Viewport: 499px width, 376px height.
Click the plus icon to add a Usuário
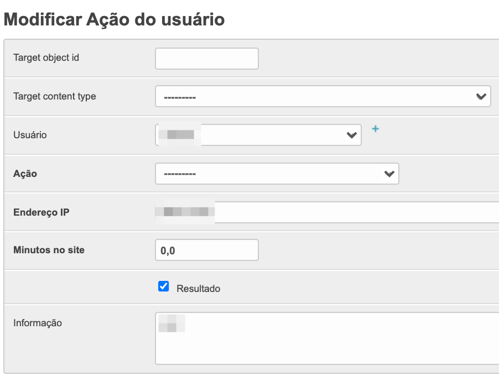[x=375, y=129]
